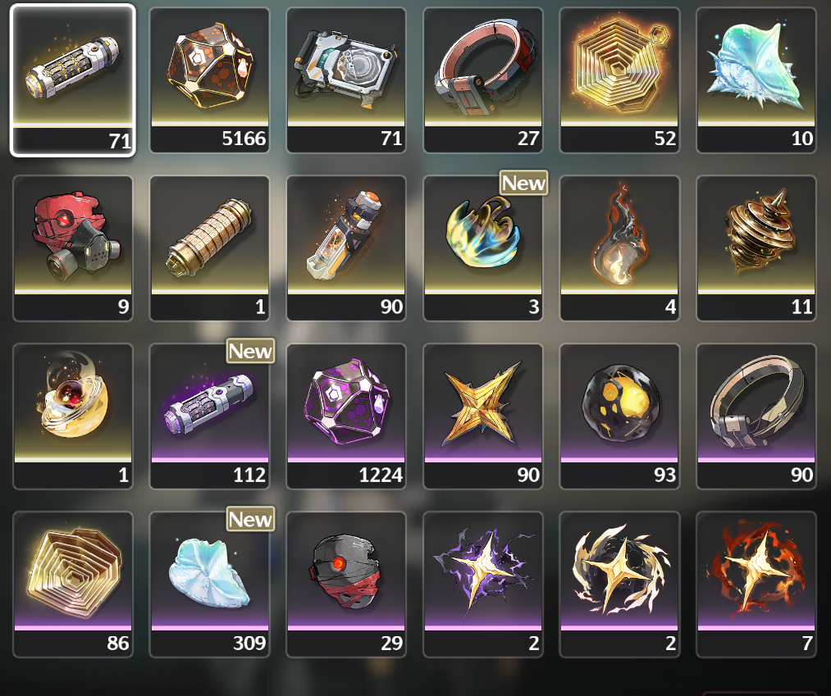The height and width of the screenshot is (696, 831).
Task: Select the black and yellow orb with 93
Action: (x=619, y=416)
